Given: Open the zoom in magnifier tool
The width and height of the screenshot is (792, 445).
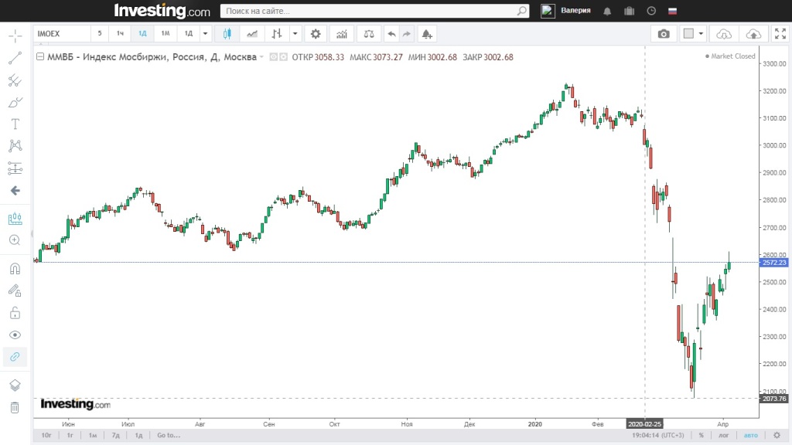Looking at the screenshot, I should [15, 240].
